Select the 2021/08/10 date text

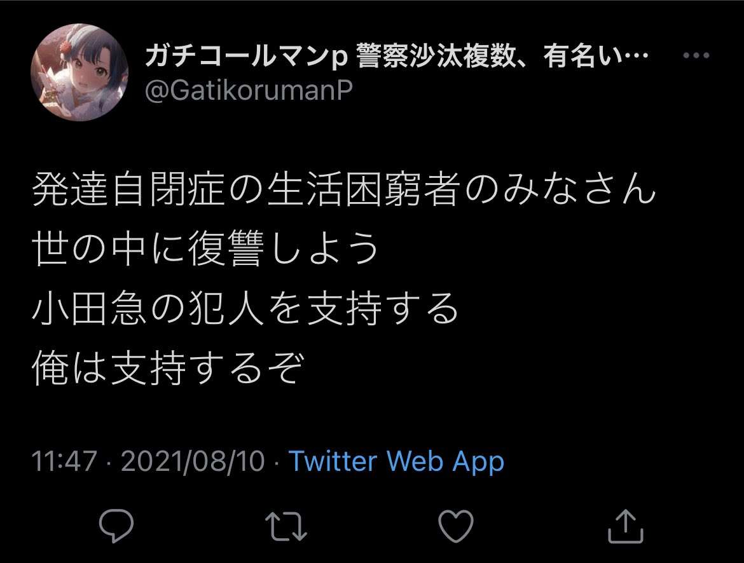point(193,461)
